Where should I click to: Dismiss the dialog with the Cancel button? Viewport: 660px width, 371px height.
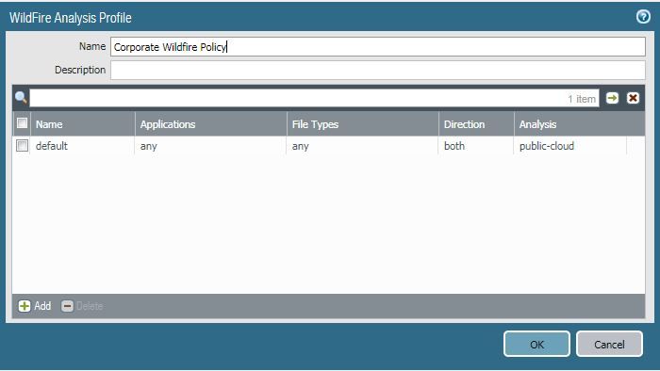click(609, 344)
